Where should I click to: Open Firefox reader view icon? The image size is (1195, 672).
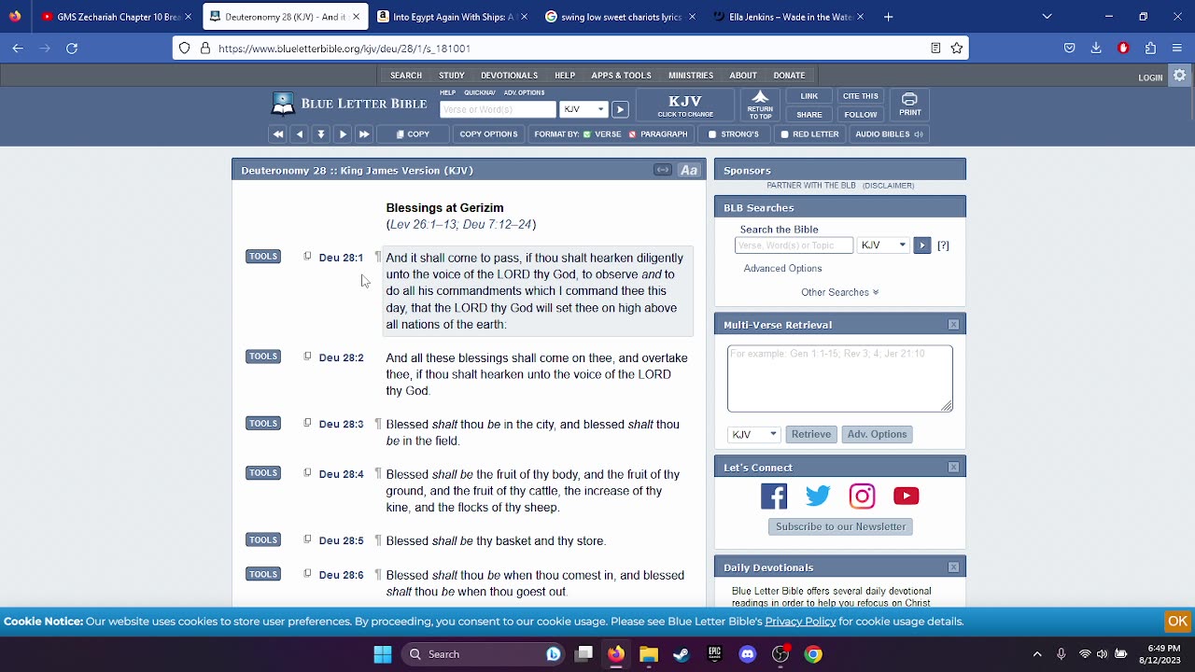(935, 48)
